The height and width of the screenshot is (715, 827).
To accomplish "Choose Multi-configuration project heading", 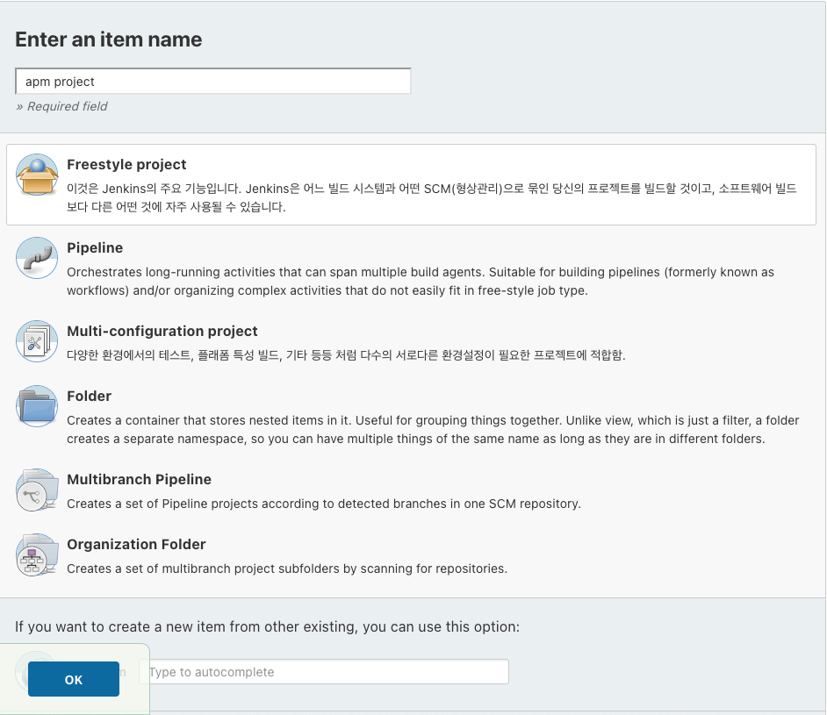I will point(162,331).
